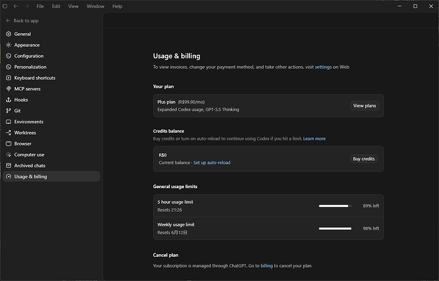Click the Browser window icon
The width and height of the screenshot is (439, 281).
coord(9,144)
